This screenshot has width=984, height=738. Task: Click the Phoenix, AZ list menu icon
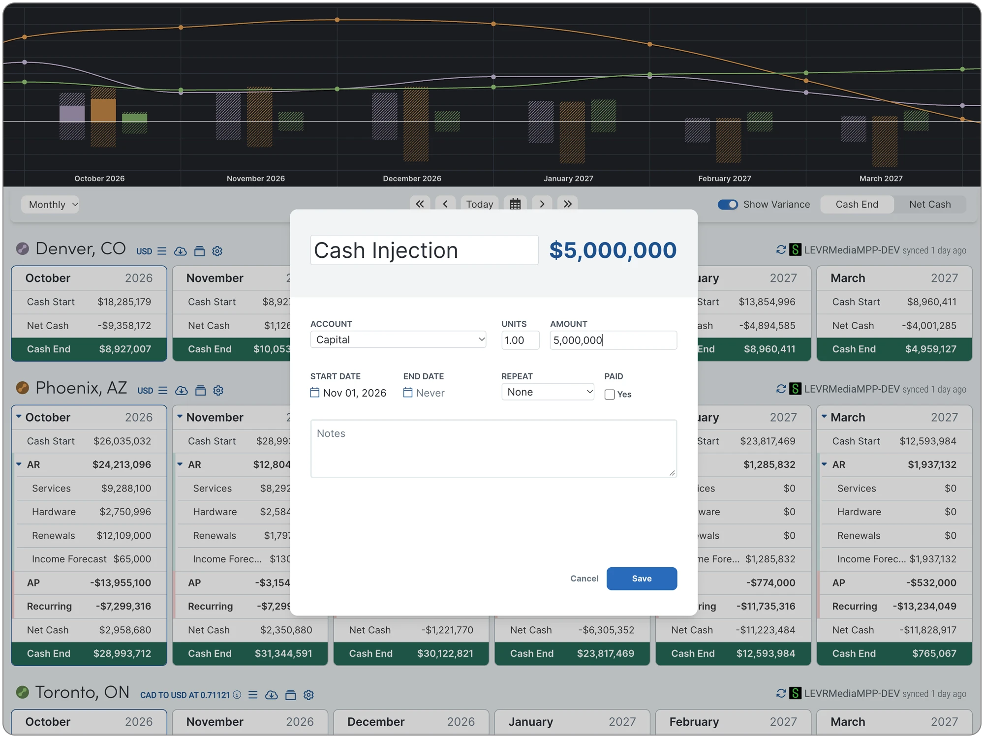(163, 390)
